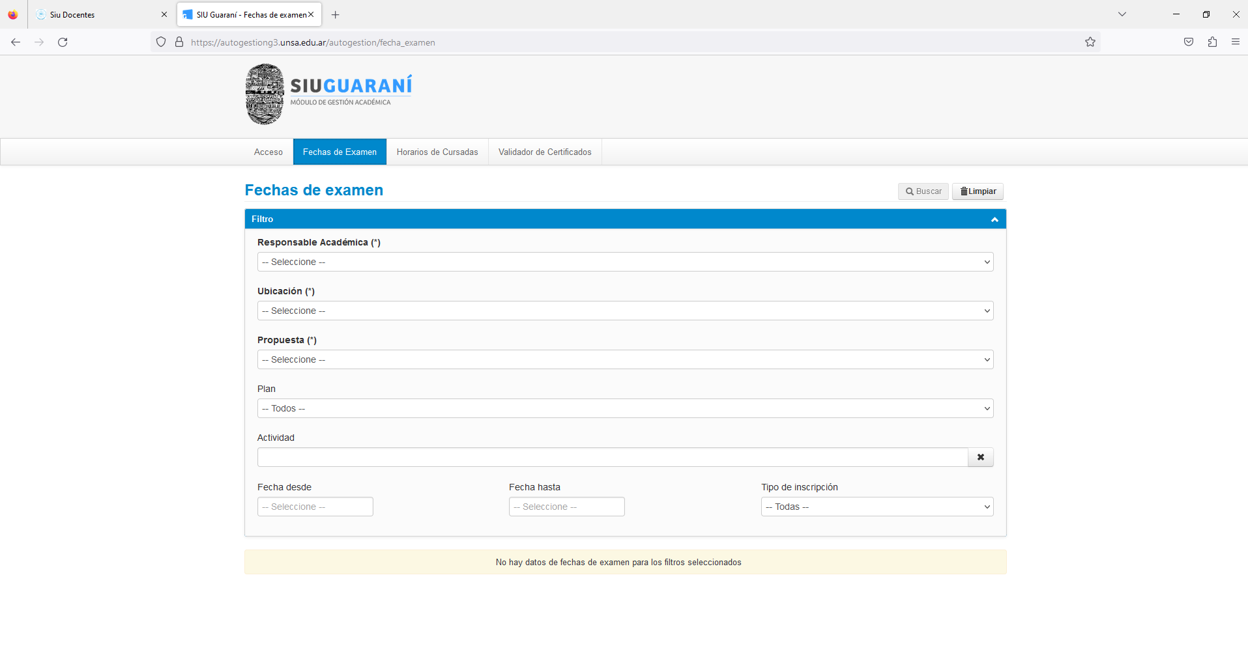This screenshot has height=657, width=1248.
Task: Collapse the Filtro panel with the chevron
Action: (x=994, y=219)
